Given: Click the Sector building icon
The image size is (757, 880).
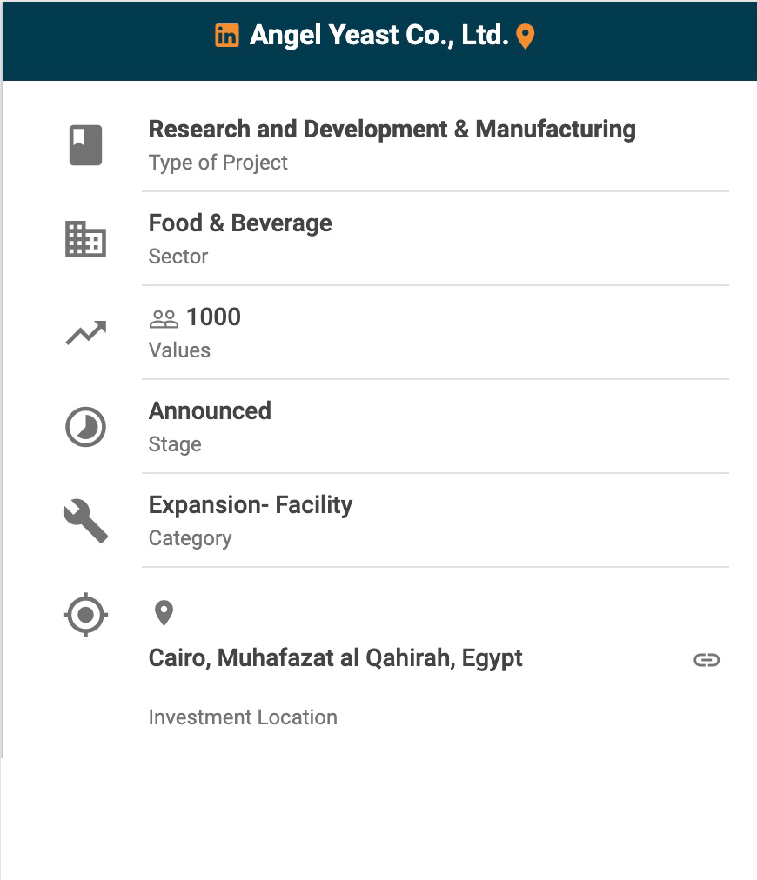Looking at the screenshot, I should pyautogui.click(x=85, y=239).
